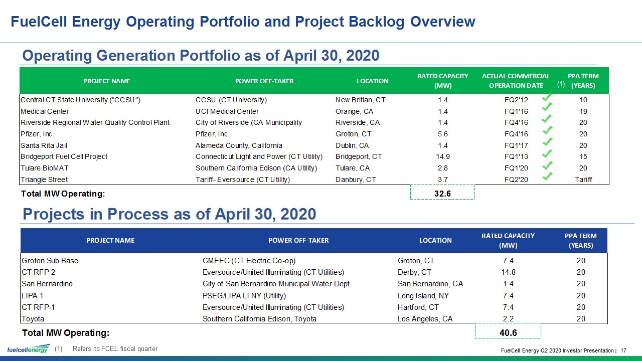
Task: Click the ACTUAL COMMERCIAL OPERATION DATE header
Action: pos(516,81)
